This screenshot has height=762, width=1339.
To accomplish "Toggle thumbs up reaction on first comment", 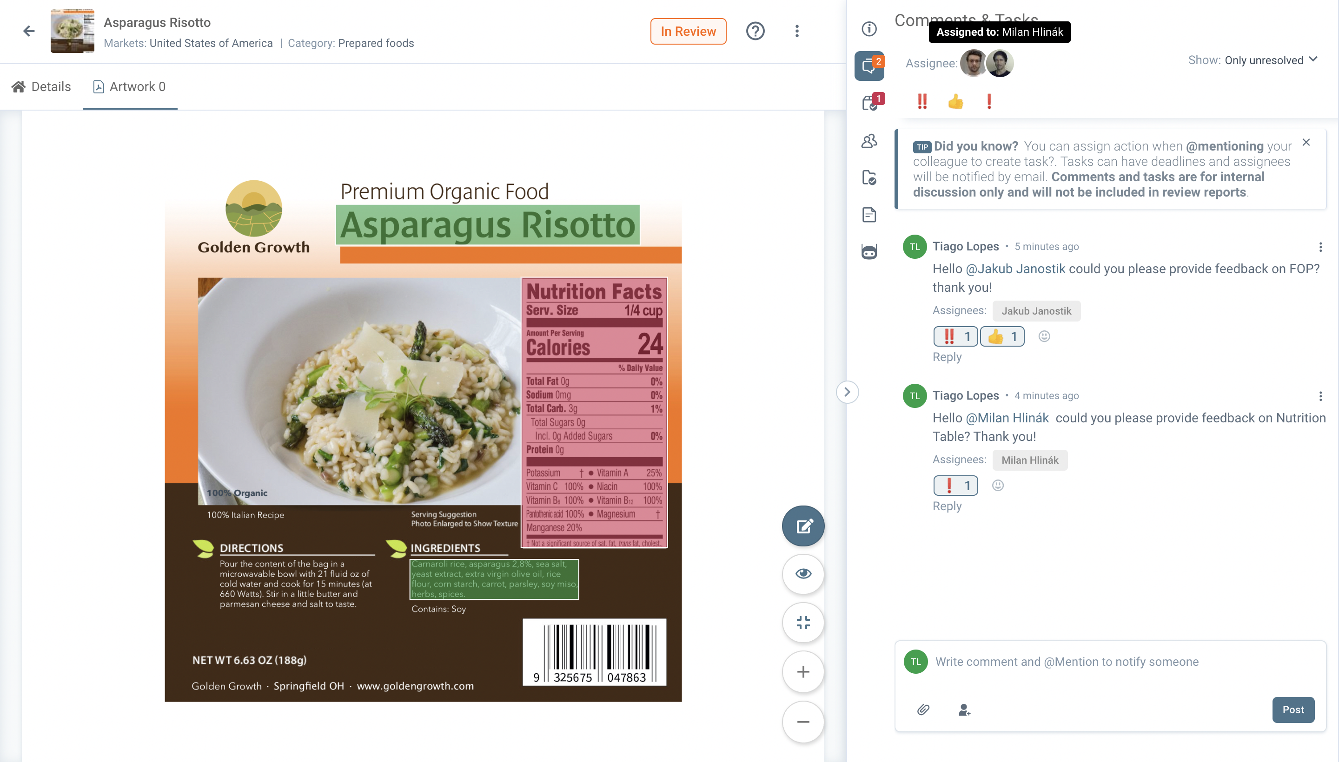I will (1002, 336).
